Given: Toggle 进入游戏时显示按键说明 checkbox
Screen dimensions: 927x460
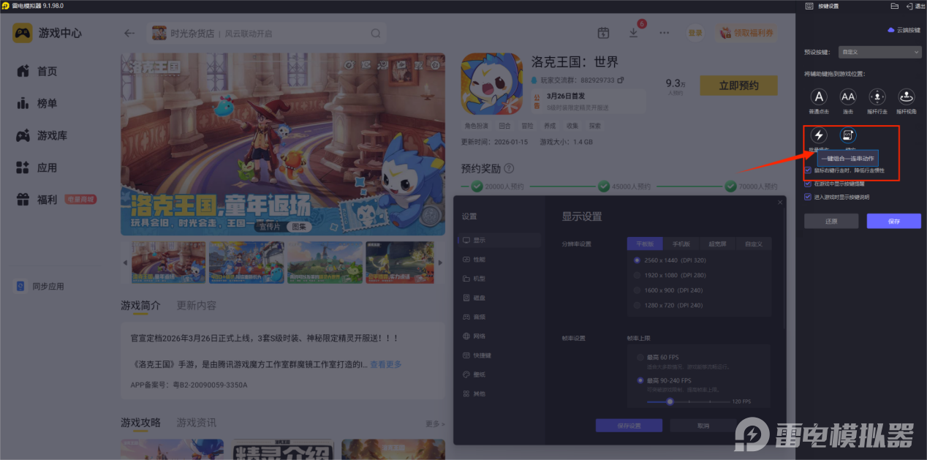Looking at the screenshot, I should coord(808,197).
